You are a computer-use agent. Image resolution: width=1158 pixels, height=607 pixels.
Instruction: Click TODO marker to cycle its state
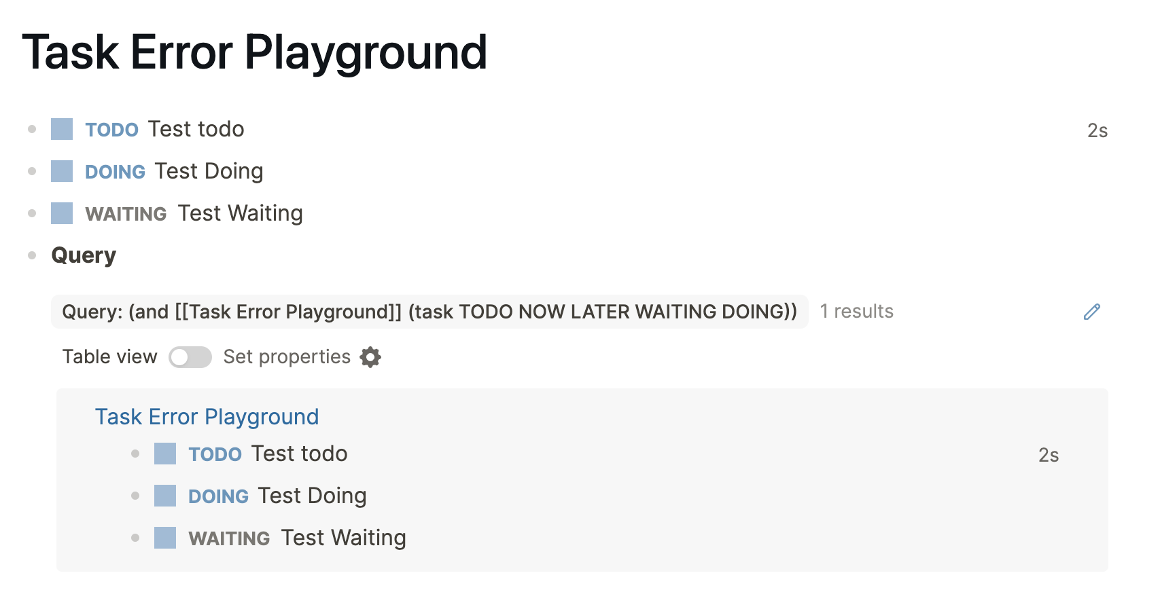[111, 129]
